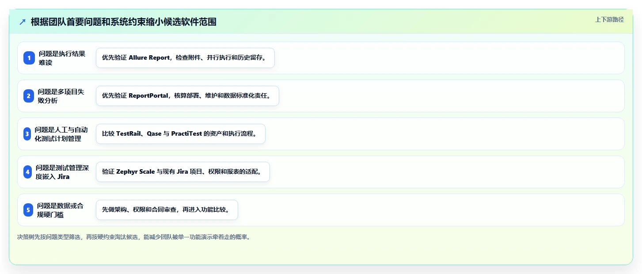Select the 问题是测试管理深度嵌入 Jira label
Viewport: 642px width, 274px height.
(62, 172)
